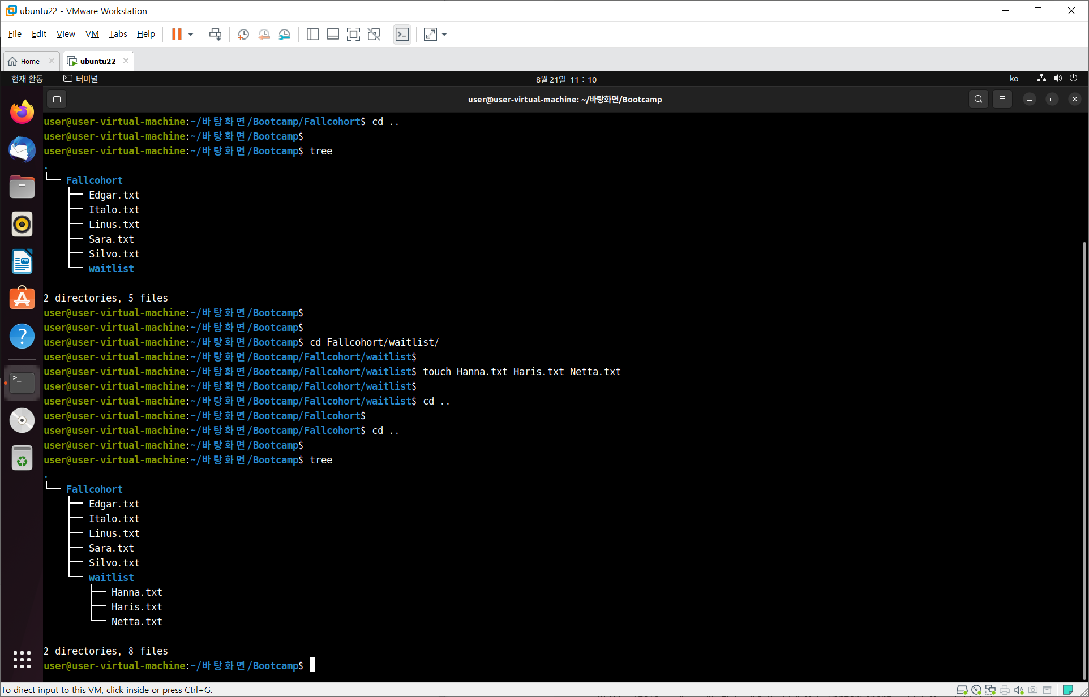1089x697 pixels.
Task: Click the 현재 활동 activities button
Action: pos(27,79)
